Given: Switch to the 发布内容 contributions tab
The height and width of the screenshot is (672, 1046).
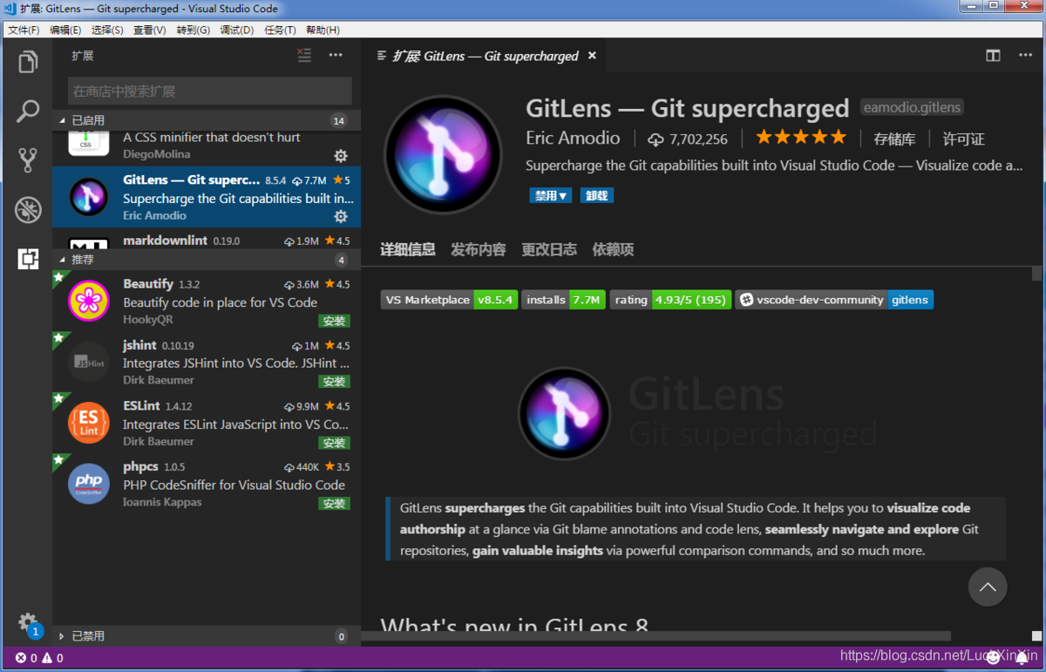Looking at the screenshot, I should click(x=479, y=249).
